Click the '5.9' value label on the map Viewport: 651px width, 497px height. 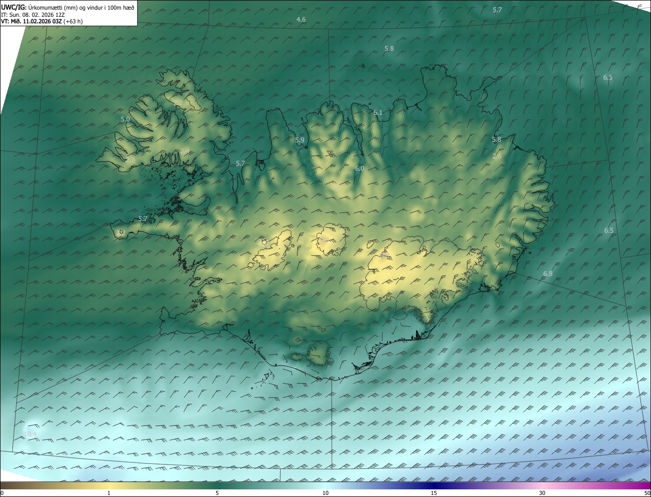click(x=300, y=140)
